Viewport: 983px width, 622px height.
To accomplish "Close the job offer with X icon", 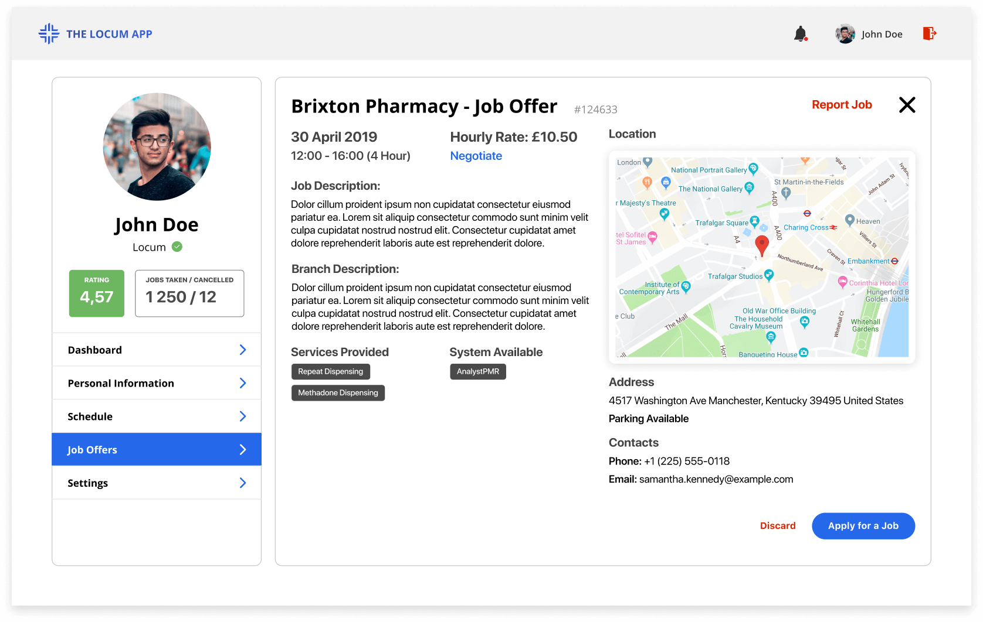I will (907, 105).
